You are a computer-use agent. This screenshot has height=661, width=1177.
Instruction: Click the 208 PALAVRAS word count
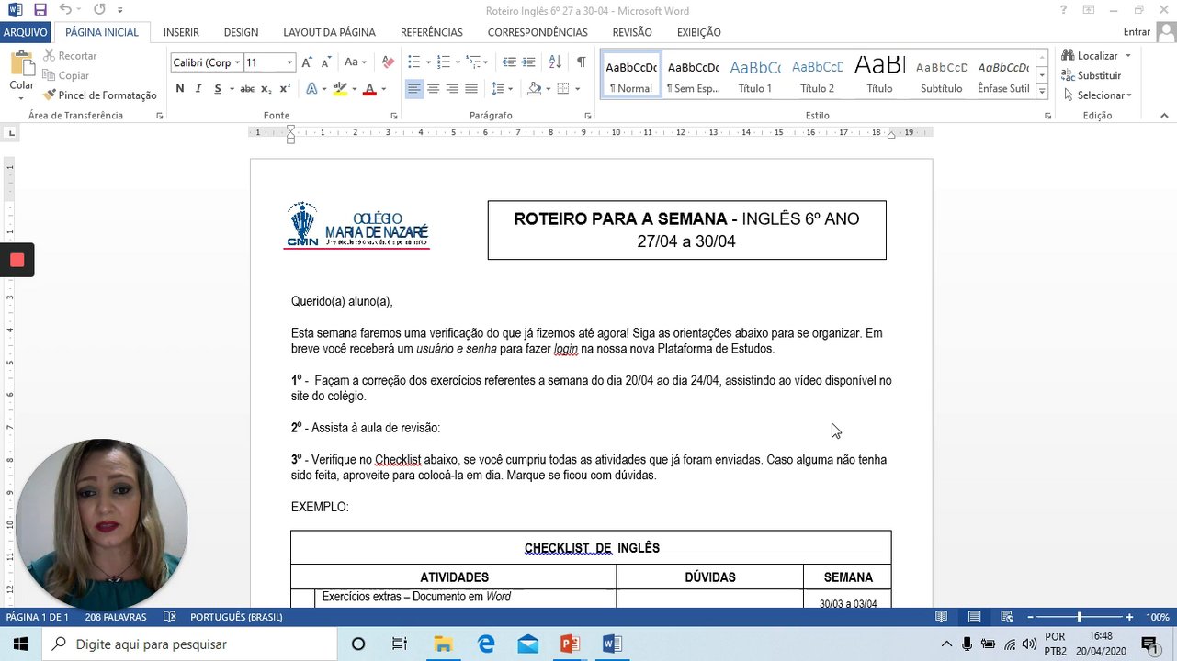coord(115,617)
